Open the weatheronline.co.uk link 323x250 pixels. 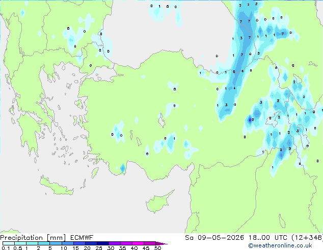(280, 245)
